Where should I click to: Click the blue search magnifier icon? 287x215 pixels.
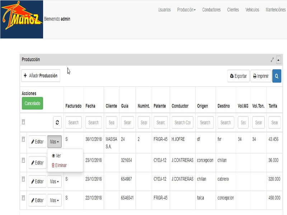[277, 76]
